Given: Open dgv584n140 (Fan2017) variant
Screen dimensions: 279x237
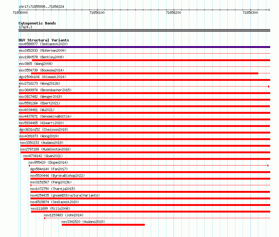Looking at the screenshot, I should click(49, 169).
